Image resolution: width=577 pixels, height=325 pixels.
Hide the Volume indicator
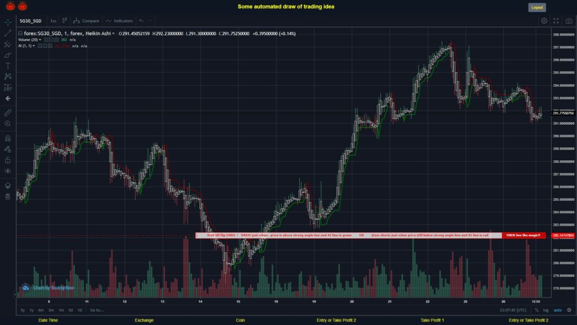pos(46,40)
